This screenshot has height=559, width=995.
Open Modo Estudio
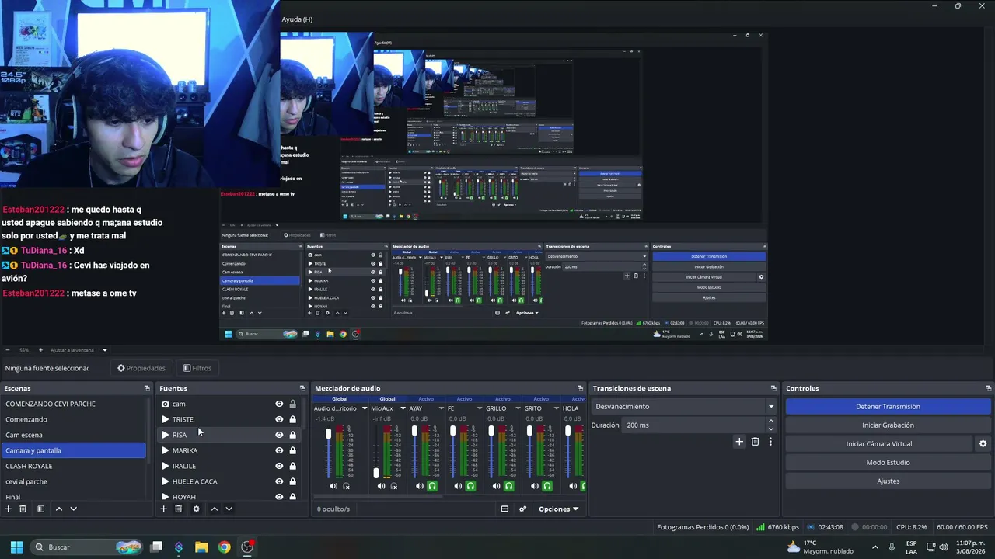[x=888, y=462]
